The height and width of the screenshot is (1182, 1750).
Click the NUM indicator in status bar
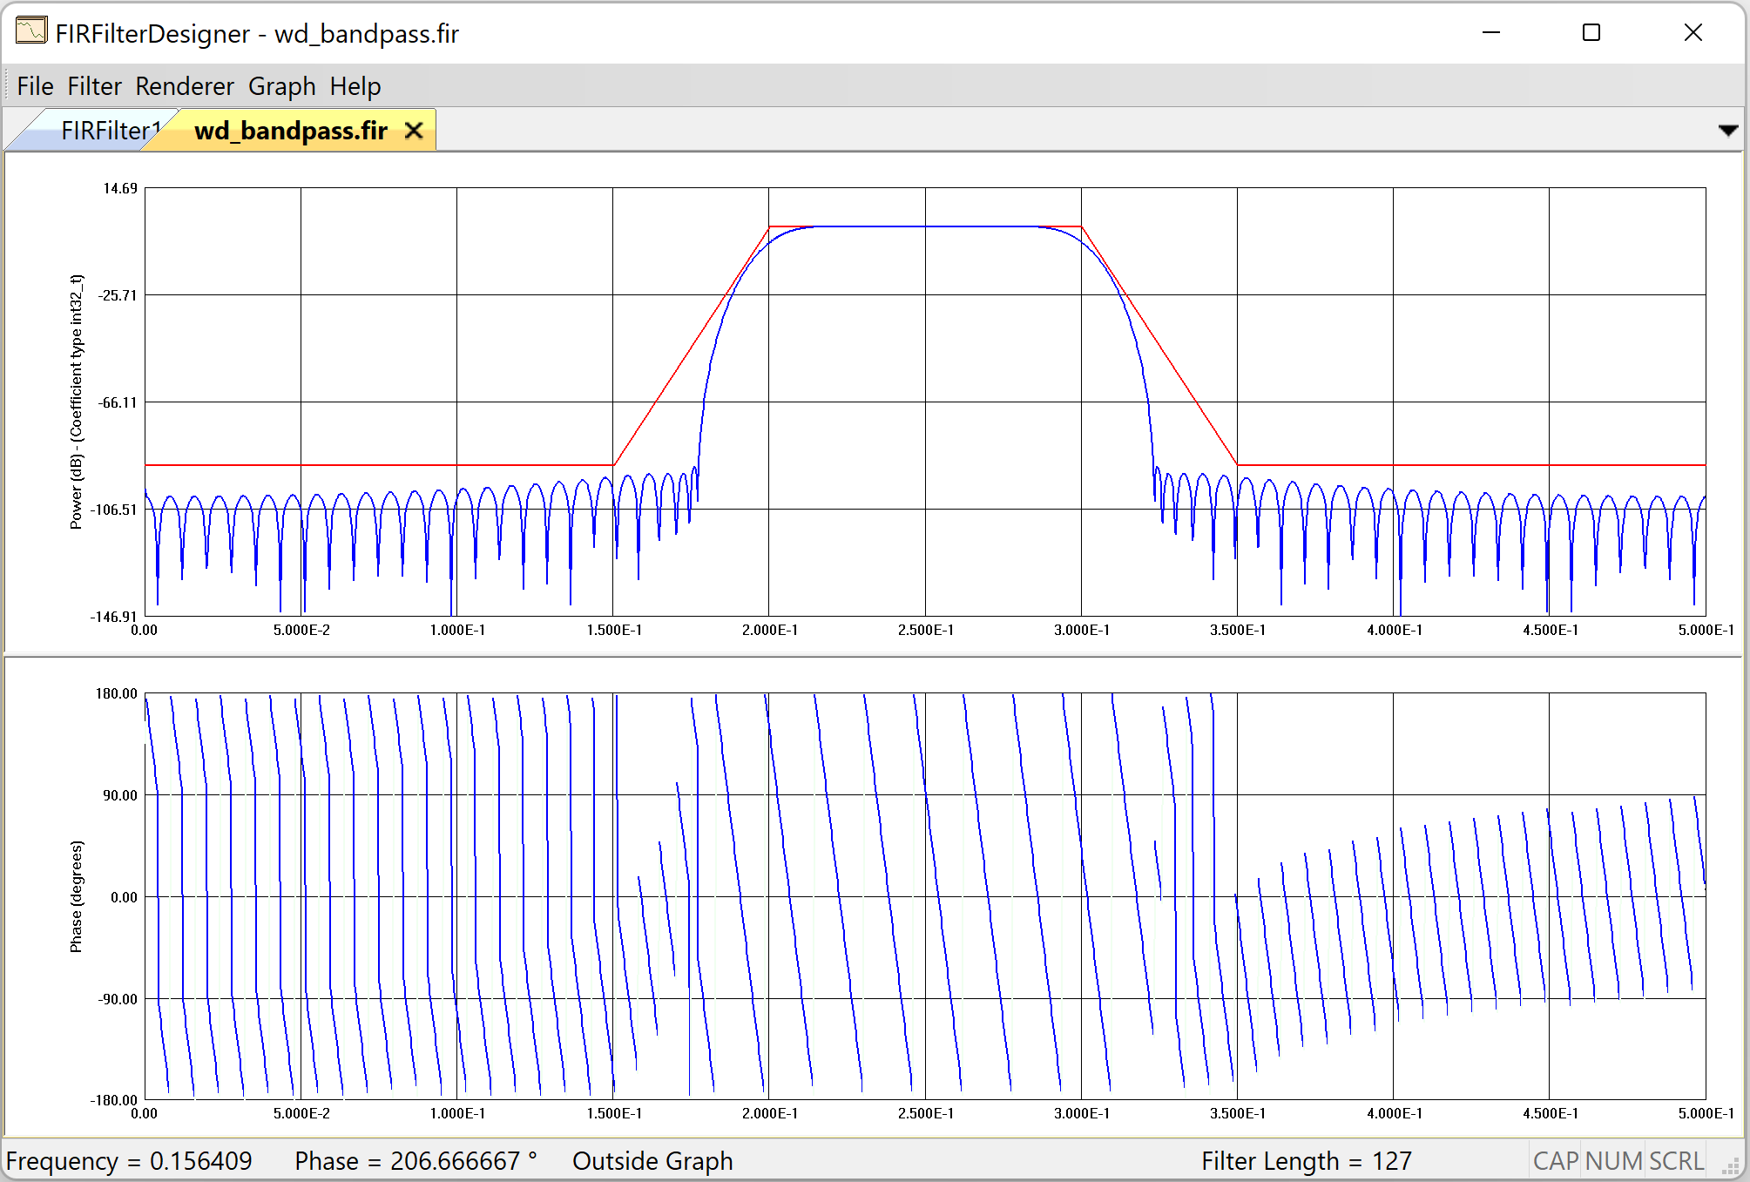pos(1613,1161)
